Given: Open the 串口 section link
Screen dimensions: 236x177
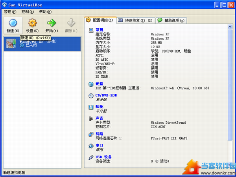Looking at the screenshot, I should click(100, 146).
